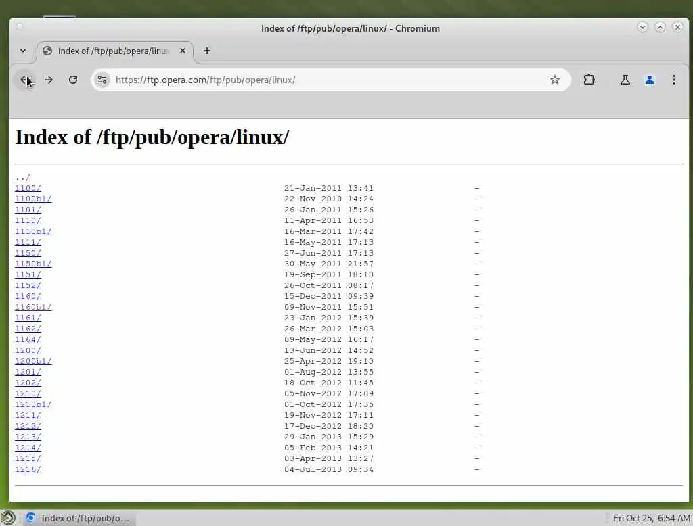Reload the current page
Image resolution: width=693 pixels, height=526 pixels.
tap(73, 80)
